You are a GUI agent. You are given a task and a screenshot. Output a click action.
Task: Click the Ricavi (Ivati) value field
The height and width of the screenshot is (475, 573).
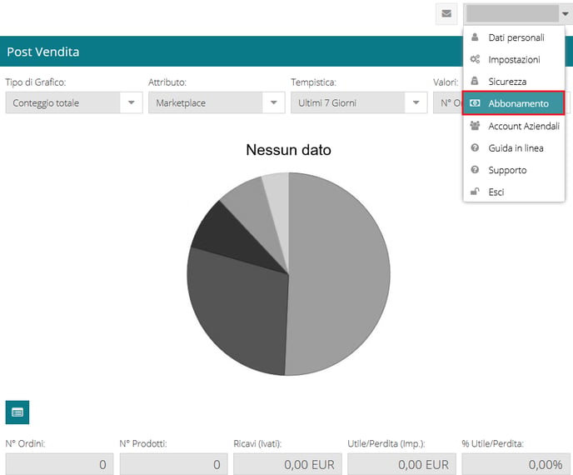click(x=287, y=464)
